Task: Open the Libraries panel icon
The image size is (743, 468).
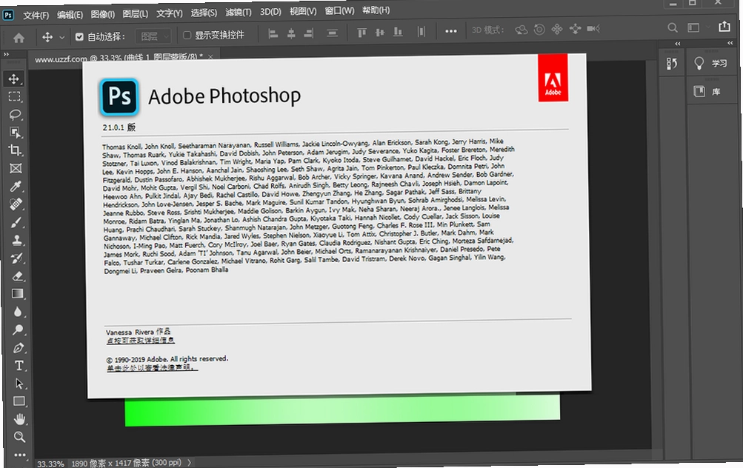Action: point(699,91)
